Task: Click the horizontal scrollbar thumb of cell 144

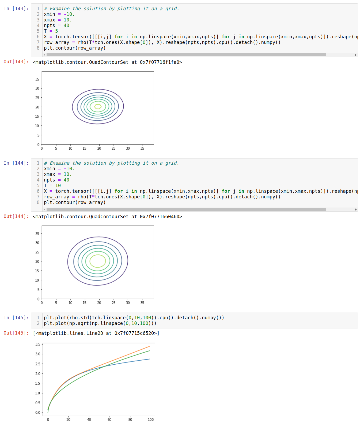Action: tap(186, 209)
